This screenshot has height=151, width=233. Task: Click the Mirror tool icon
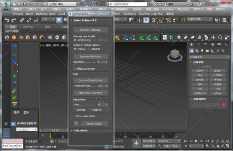218,20
